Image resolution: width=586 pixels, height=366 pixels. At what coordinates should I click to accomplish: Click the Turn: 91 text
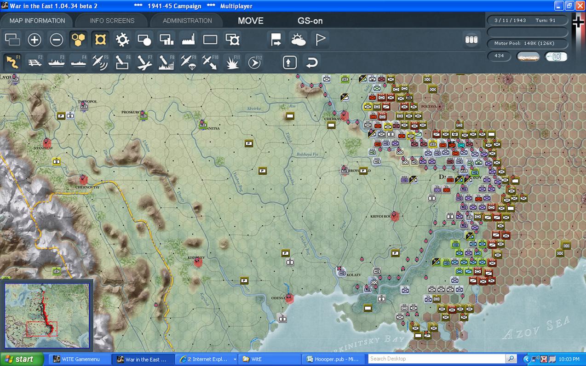pyautogui.click(x=546, y=21)
